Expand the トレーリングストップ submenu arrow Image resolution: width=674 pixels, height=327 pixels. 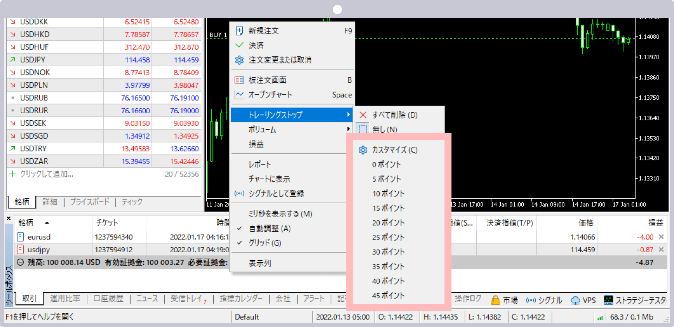tap(348, 114)
